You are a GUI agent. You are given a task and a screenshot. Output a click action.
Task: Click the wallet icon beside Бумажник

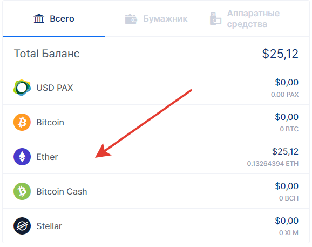point(131,19)
